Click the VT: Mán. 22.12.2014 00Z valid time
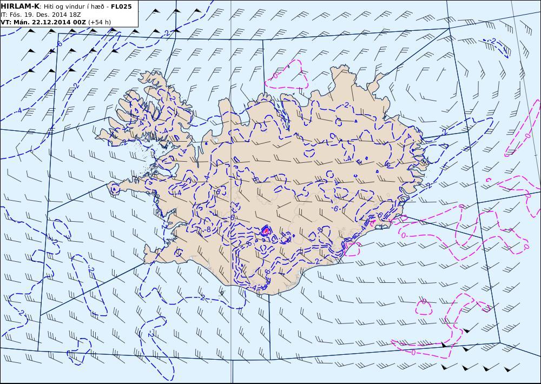Viewport: 541px width, 384px height. (43, 22)
